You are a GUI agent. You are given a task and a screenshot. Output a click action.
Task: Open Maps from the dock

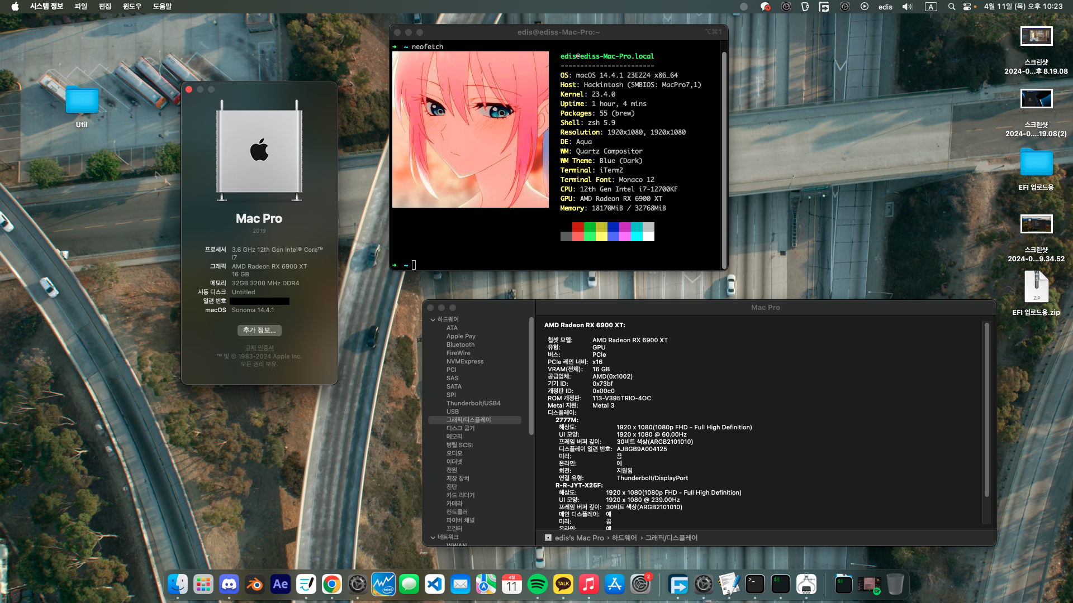point(486,585)
